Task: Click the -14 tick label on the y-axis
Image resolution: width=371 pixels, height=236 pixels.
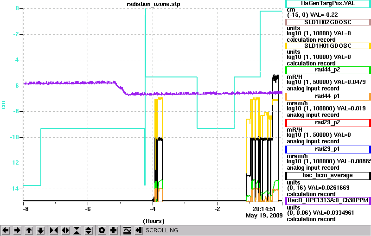Action: (14, 189)
